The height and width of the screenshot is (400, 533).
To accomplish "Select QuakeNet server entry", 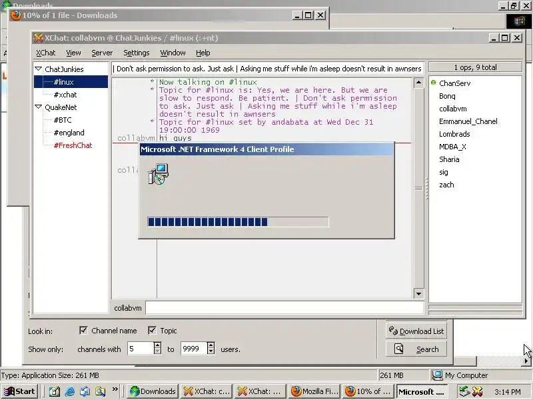I will point(61,107).
